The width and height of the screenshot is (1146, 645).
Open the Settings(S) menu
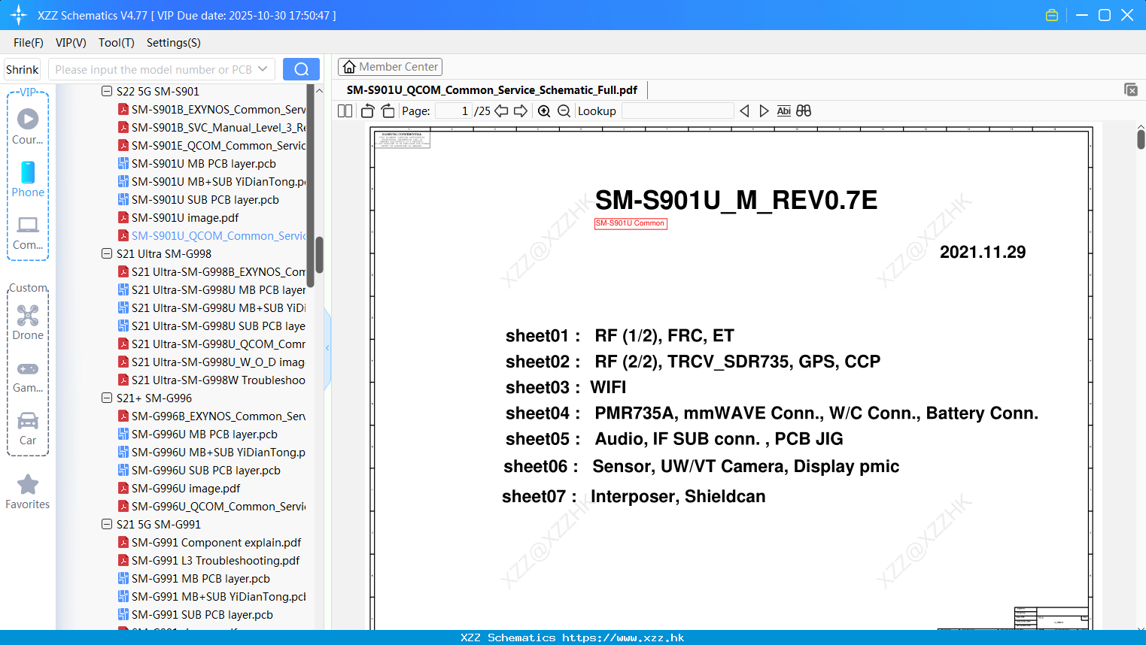pos(173,43)
